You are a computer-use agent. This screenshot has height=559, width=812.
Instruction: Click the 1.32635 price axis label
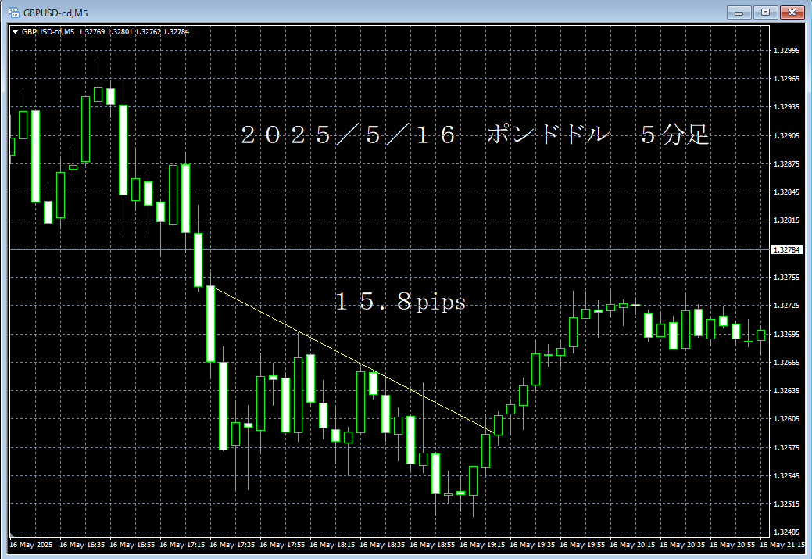coord(786,391)
